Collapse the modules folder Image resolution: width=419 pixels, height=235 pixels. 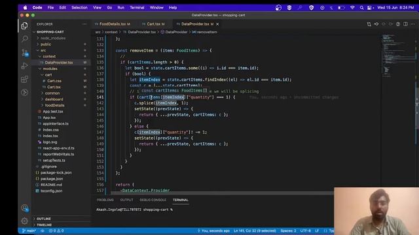coord(50,69)
